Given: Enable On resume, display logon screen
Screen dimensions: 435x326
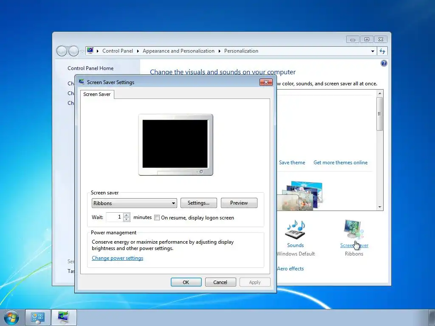Looking at the screenshot, I should (x=157, y=218).
